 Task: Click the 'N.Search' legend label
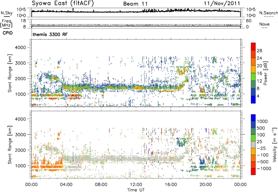(268, 13)
